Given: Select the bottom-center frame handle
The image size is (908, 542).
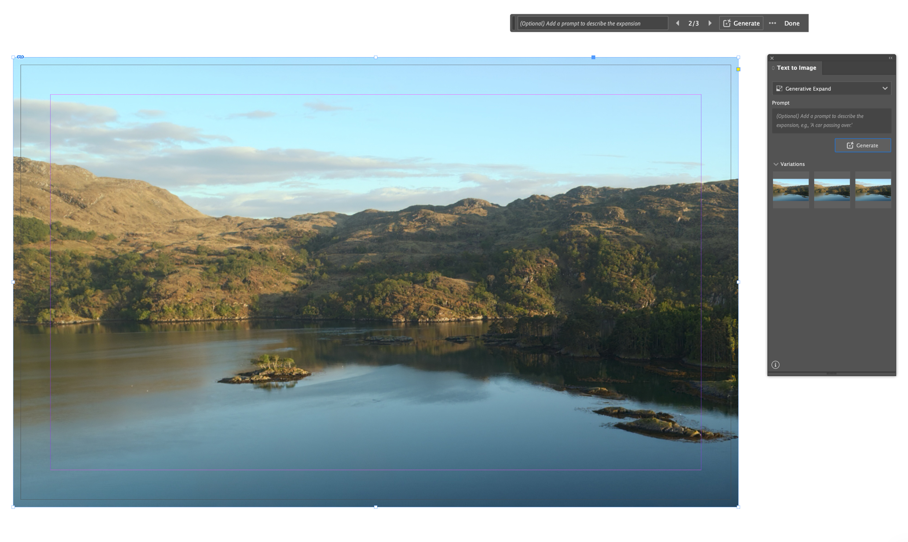Looking at the screenshot, I should tap(375, 507).
